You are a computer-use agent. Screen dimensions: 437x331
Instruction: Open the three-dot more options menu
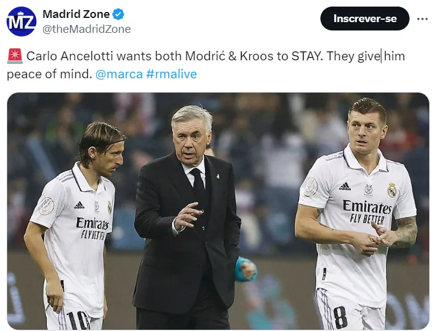422,19
